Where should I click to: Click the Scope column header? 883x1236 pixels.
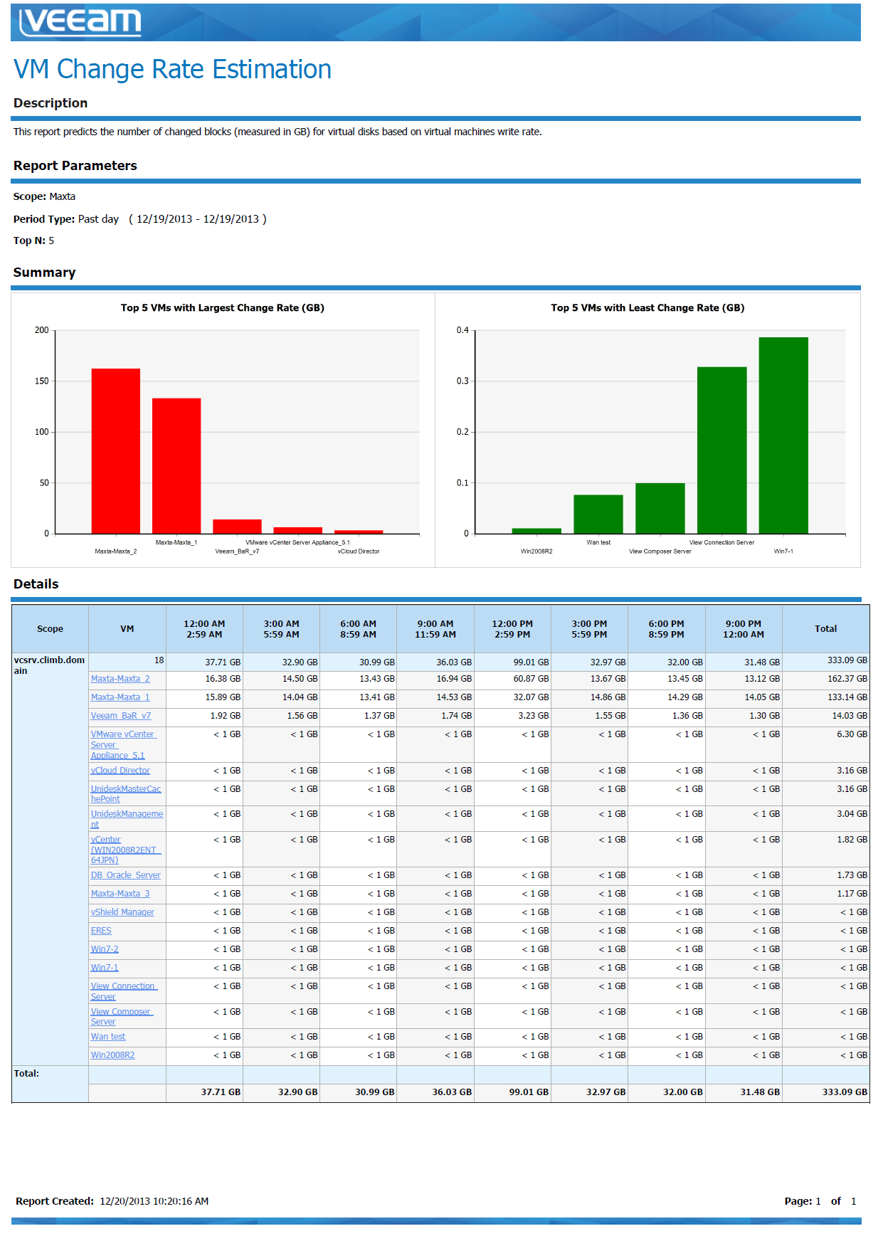pyautogui.click(x=50, y=629)
